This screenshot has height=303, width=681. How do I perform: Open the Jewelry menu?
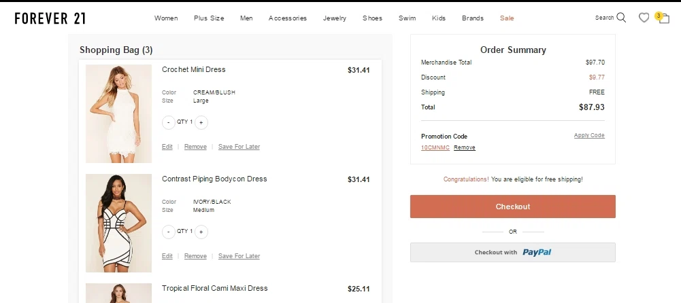click(x=335, y=18)
